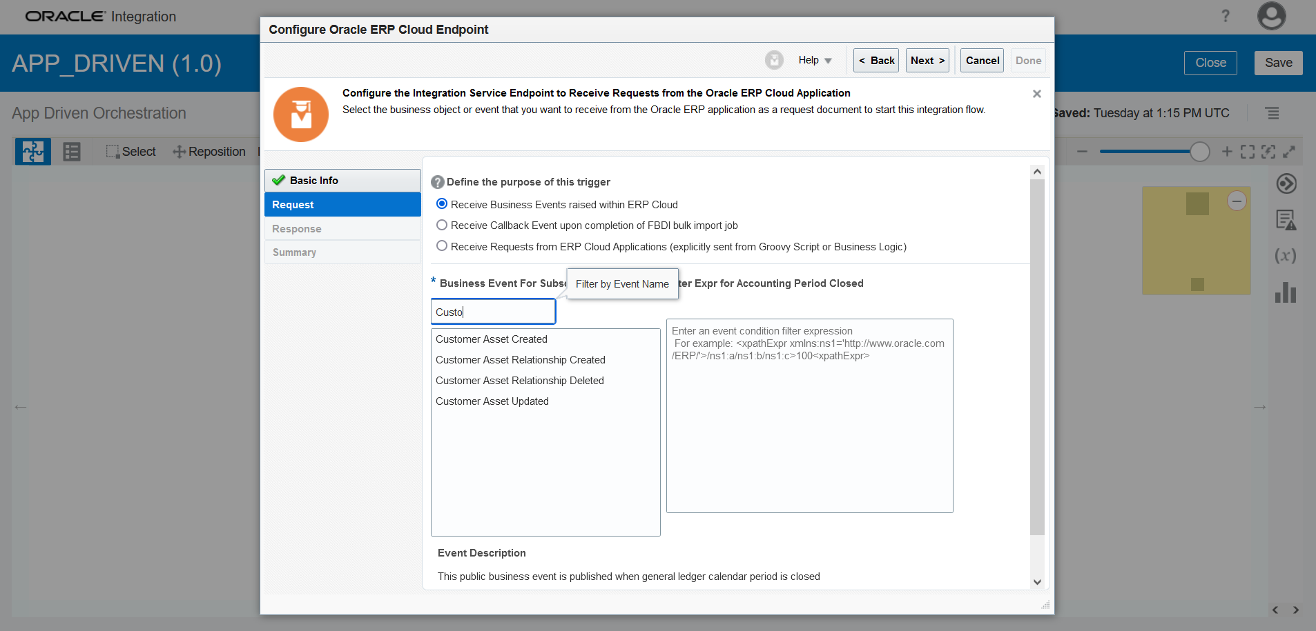Select the bar chart tracking icon
Image resolution: width=1316 pixels, height=631 pixels.
coord(1286,293)
